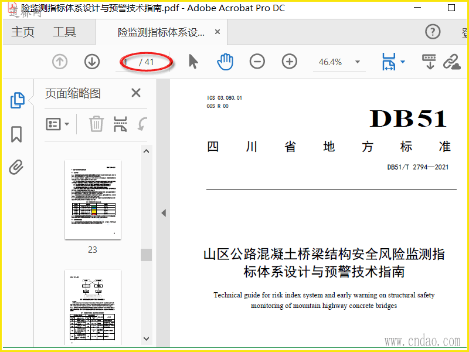
Task: Click the CCS R 00 text
Action: 217,106
